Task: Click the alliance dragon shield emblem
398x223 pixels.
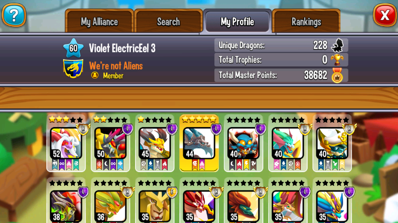Action: click(x=73, y=68)
